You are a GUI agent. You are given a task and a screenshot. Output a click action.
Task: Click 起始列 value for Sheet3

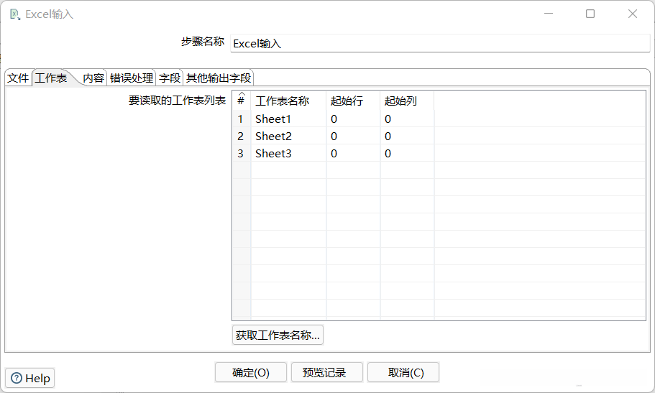point(407,153)
